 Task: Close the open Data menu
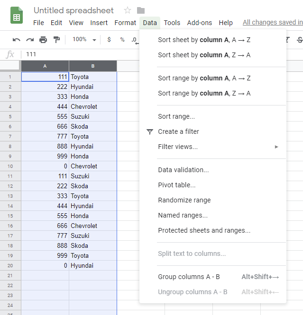[x=150, y=23]
